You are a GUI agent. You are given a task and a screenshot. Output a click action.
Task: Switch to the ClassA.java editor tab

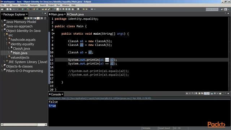coord(75,14)
